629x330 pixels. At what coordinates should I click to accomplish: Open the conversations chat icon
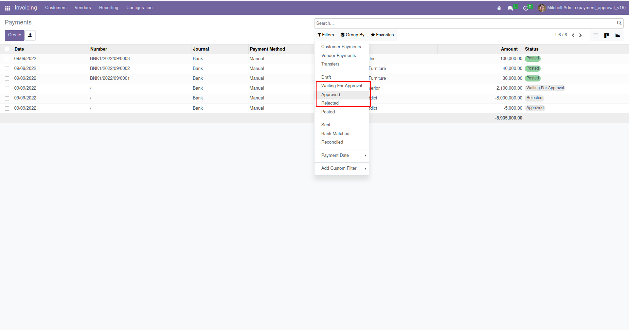pos(510,8)
